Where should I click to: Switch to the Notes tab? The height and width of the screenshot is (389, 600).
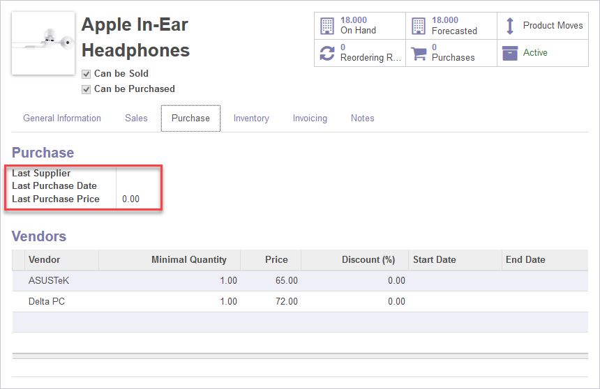click(x=362, y=119)
